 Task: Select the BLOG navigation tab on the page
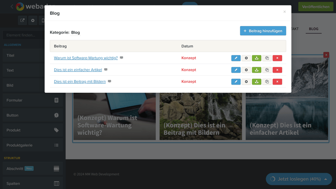[x=313, y=29]
